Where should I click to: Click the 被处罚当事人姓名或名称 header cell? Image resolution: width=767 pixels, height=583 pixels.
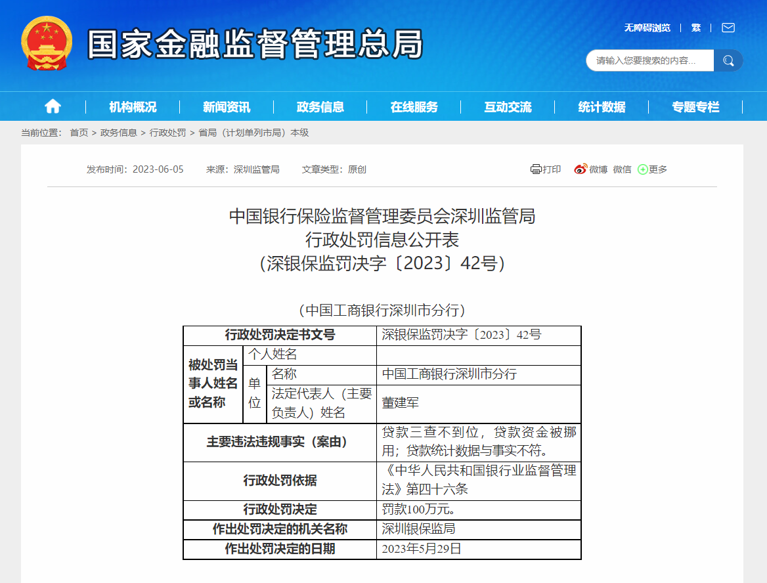pos(213,383)
